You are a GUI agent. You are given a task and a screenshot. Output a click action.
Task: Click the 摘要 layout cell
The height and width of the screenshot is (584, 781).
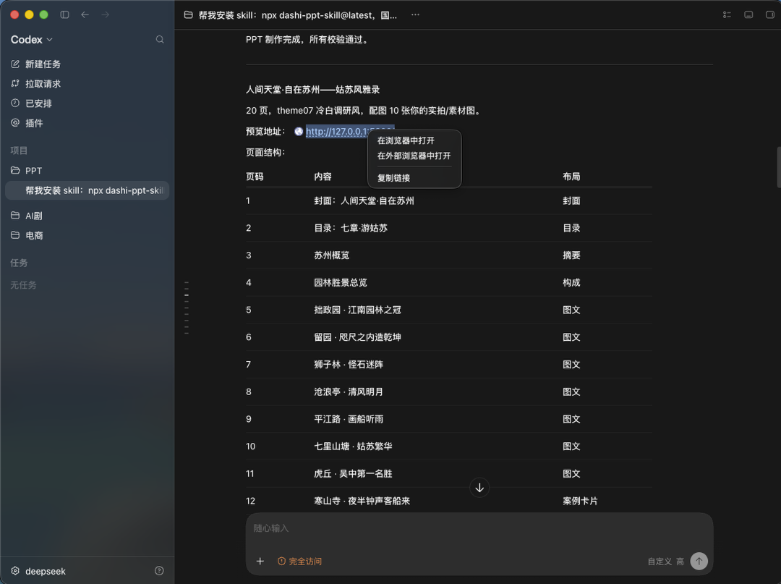click(571, 255)
